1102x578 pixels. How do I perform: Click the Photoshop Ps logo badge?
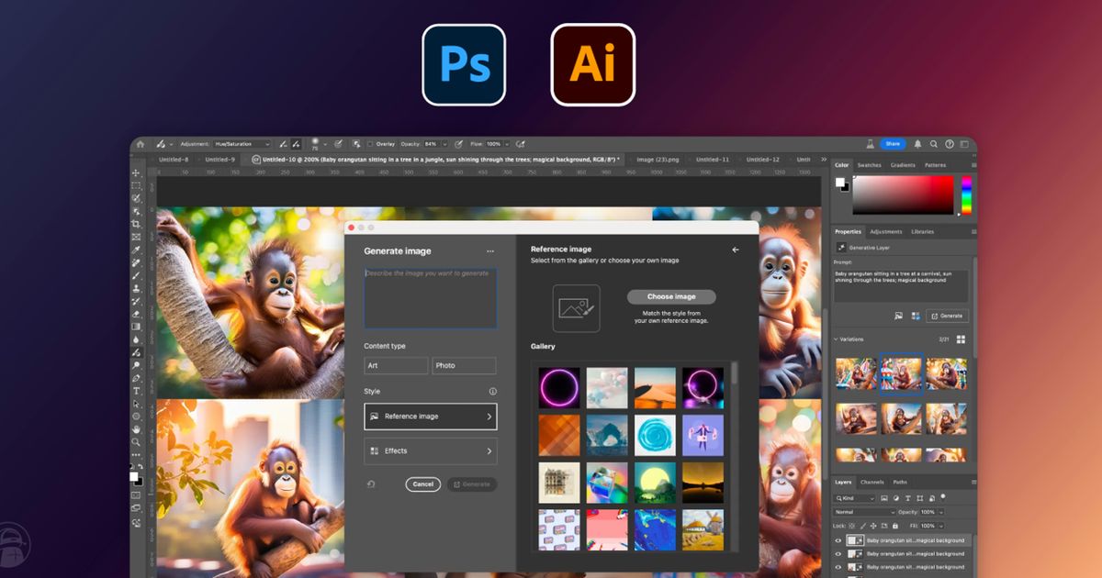coord(464,64)
